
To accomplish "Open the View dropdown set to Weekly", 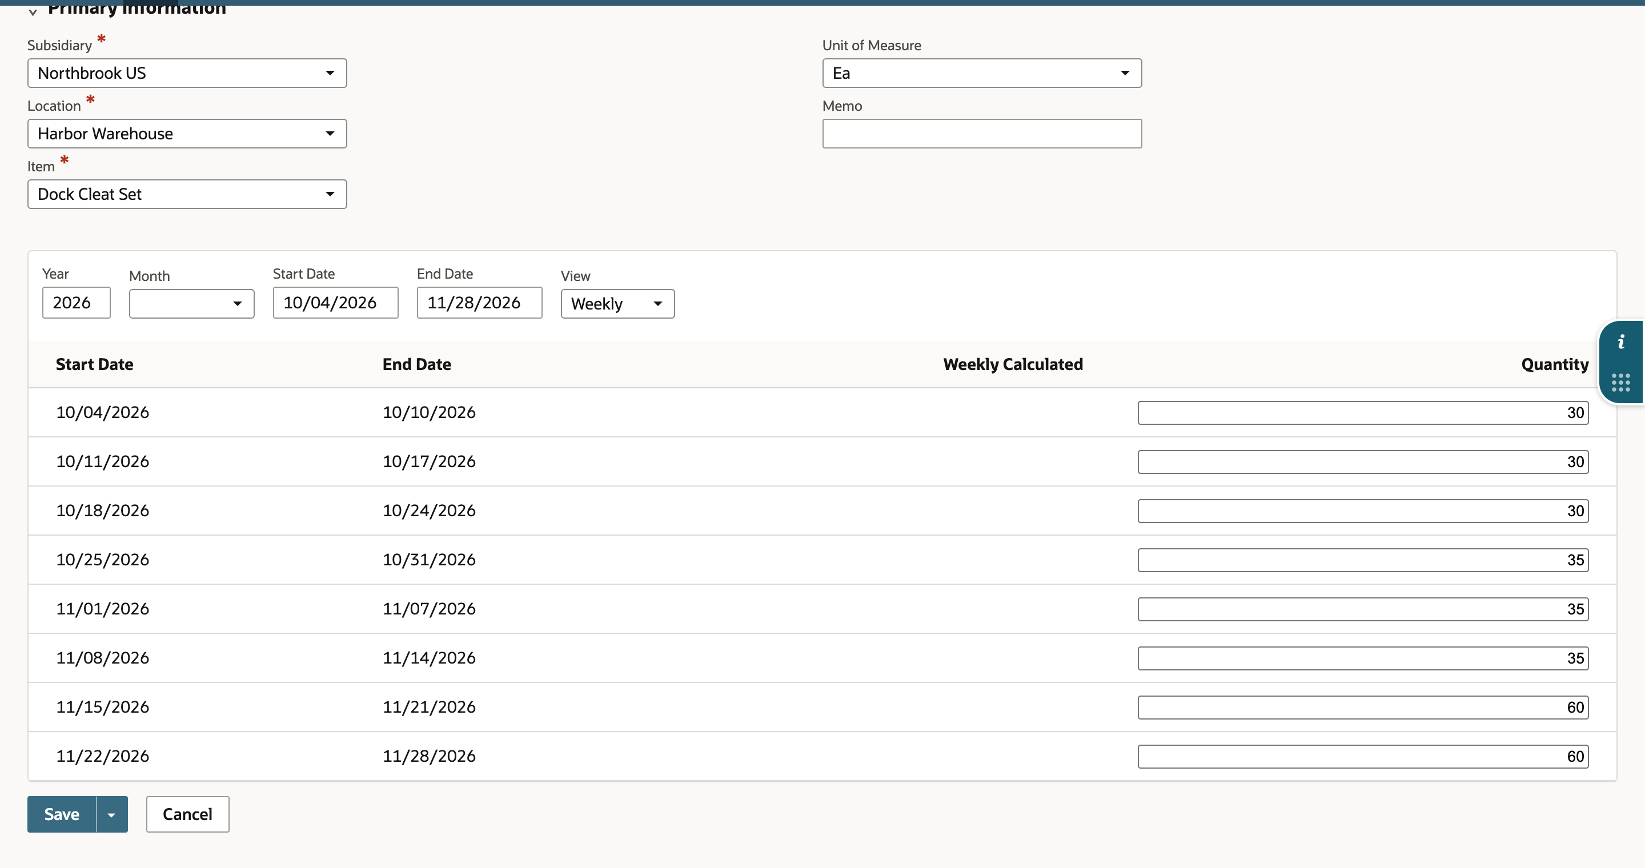I will (x=617, y=304).
